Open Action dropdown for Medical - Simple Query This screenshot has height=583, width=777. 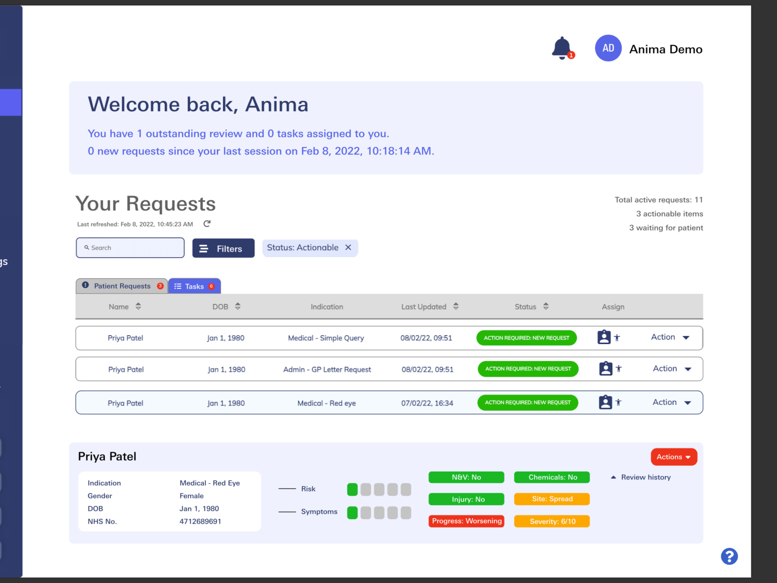[670, 338]
